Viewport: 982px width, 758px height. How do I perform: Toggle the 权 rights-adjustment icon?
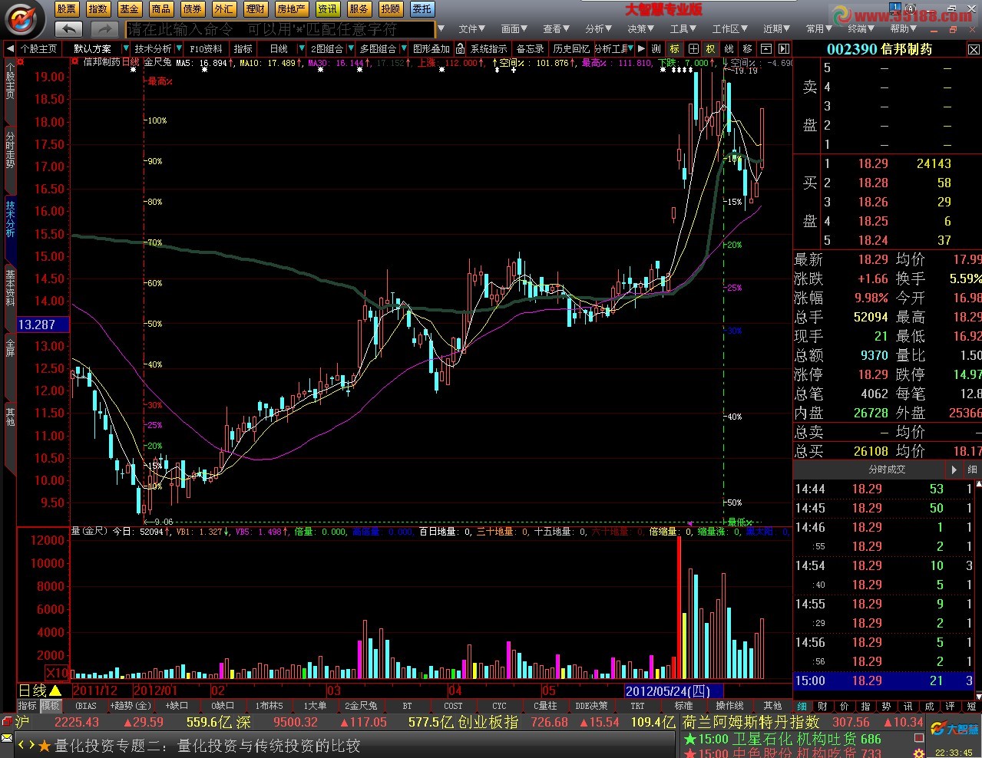(x=710, y=48)
